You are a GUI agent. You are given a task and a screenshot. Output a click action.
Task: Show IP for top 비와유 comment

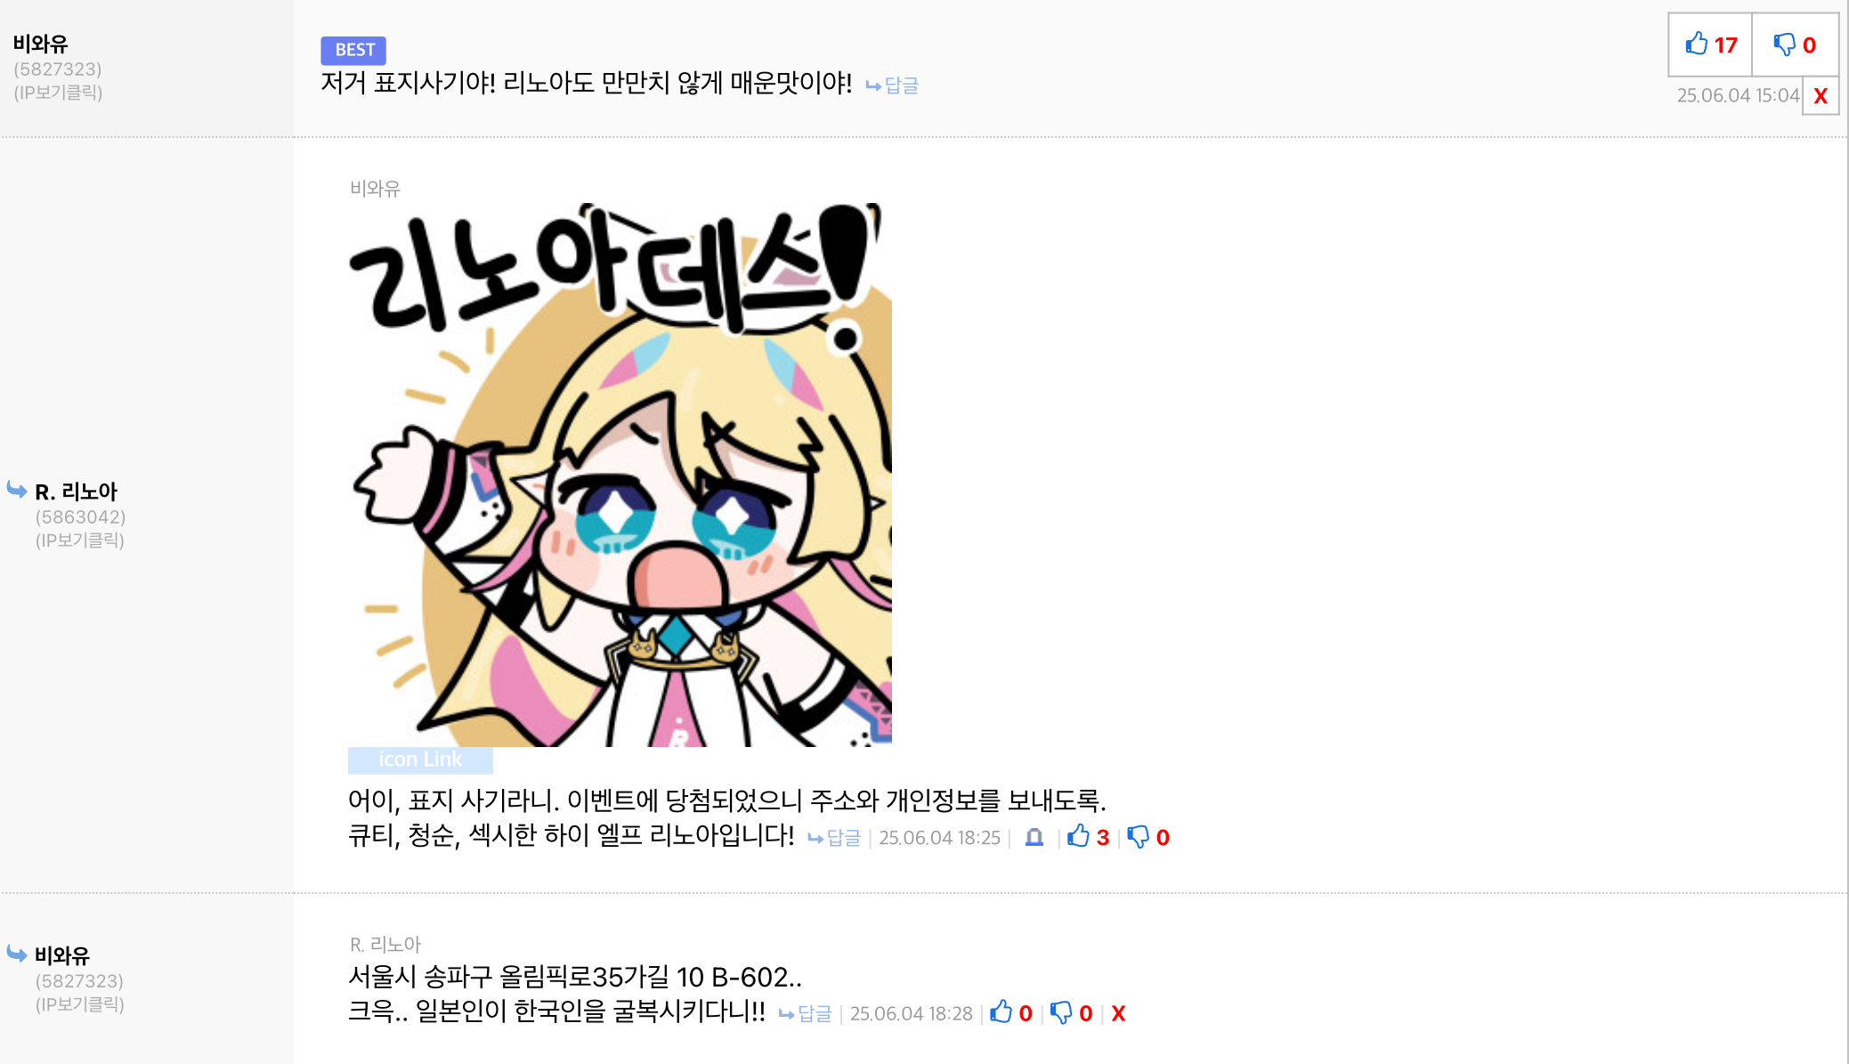point(58,93)
